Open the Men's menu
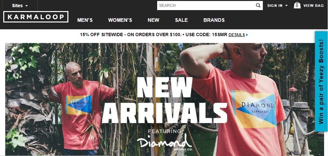Viewport: 328px width, 156px height. click(x=85, y=20)
